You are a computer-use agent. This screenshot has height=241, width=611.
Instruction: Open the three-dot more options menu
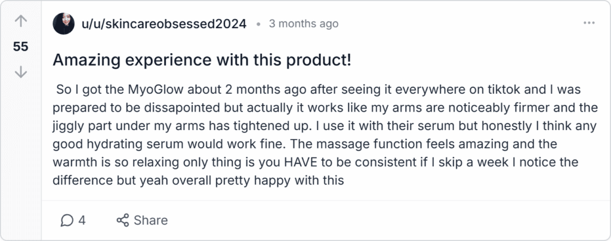[x=589, y=23]
